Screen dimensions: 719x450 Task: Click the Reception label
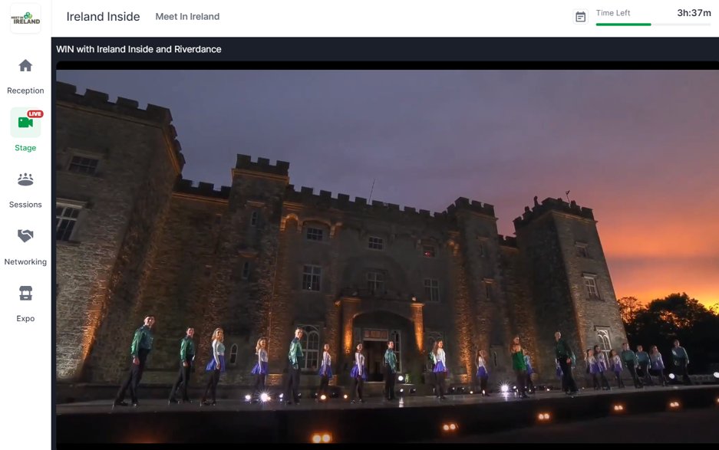[x=25, y=90]
